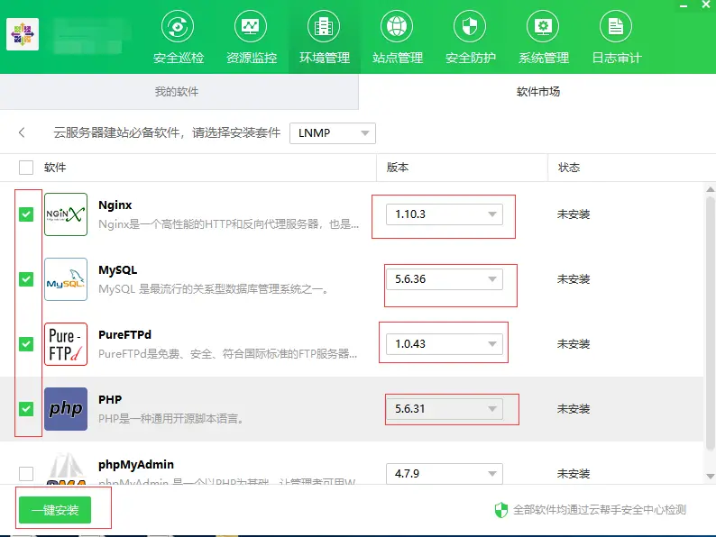
Task: Close the window
Action: tap(705, 5)
